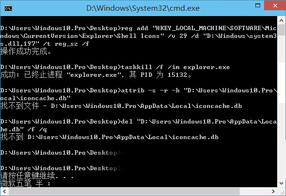Click the 操作成功完成 output line
Screen dimensions: 286x196
(x=26, y=52)
